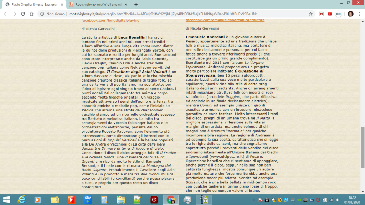Viewport: 365px width, 205px height.
Task: Show hidden system tray icons
Action: pos(254,200)
